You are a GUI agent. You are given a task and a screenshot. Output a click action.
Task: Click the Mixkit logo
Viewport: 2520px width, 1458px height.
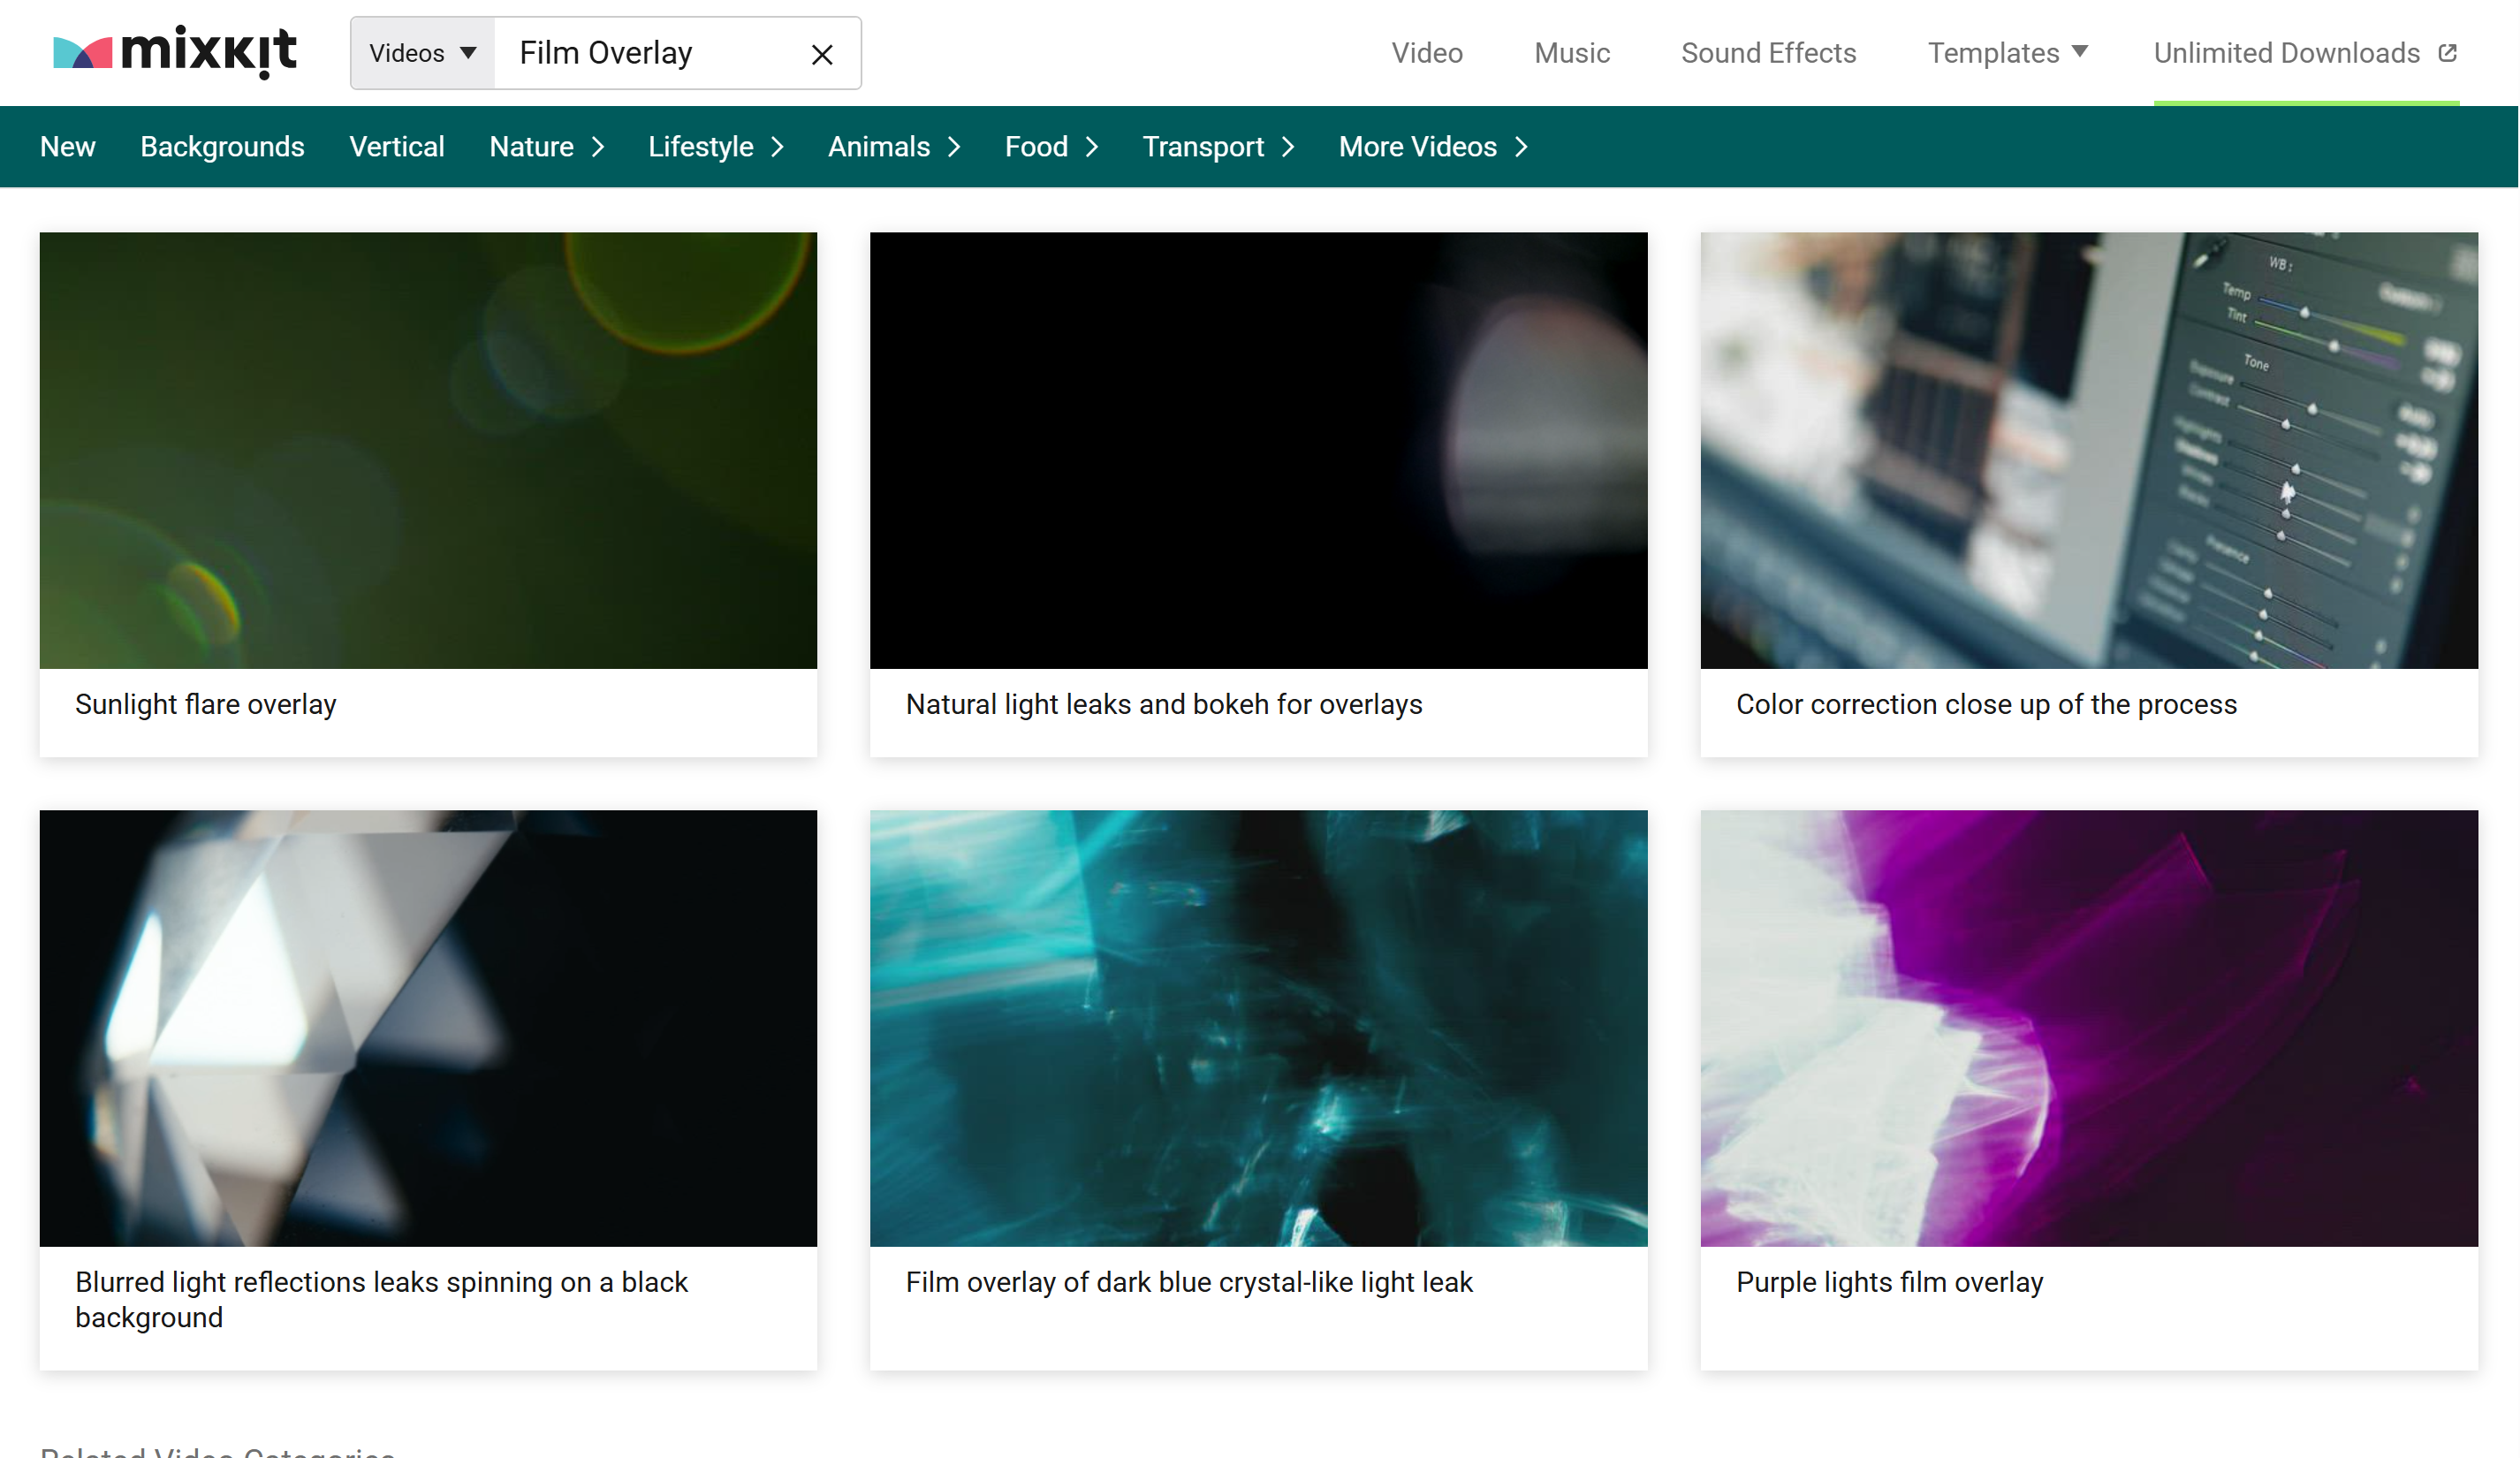click(175, 52)
